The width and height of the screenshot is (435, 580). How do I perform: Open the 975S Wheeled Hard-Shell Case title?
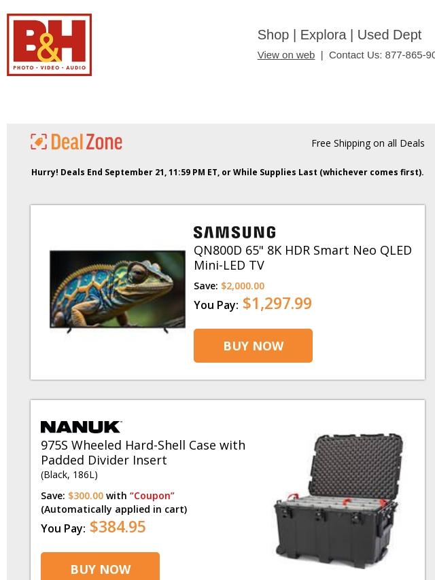(x=143, y=453)
